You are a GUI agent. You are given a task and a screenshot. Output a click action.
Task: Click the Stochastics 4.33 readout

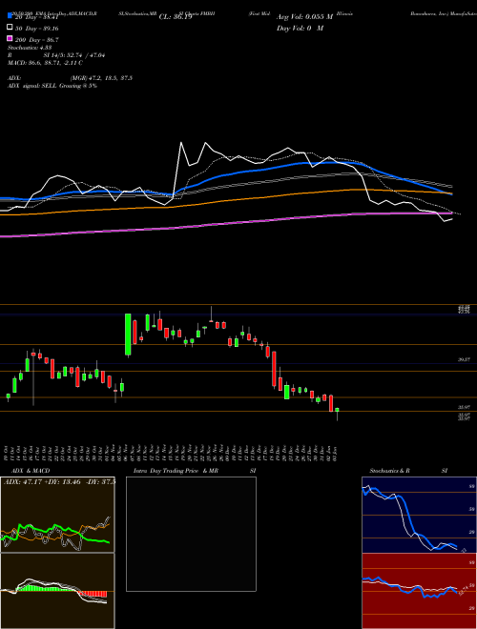click(28, 48)
